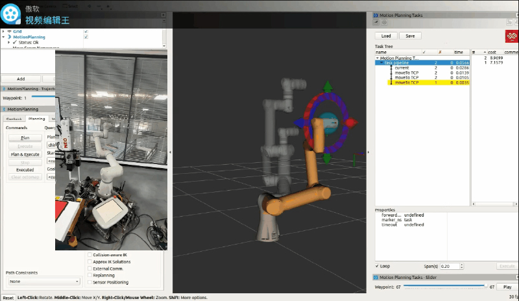Click the Displays panel scrollbar down arrow
The width and height of the screenshot is (519, 301).
tap(164, 45)
